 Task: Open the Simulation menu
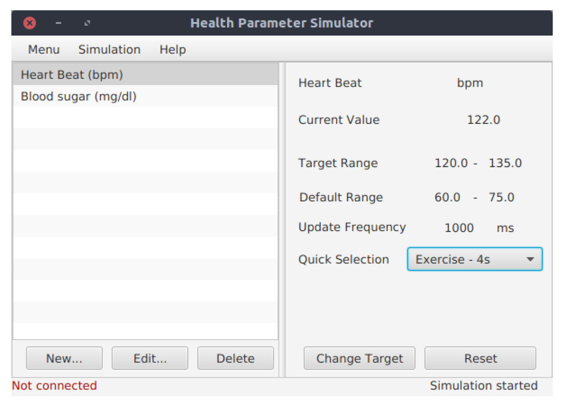(109, 49)
